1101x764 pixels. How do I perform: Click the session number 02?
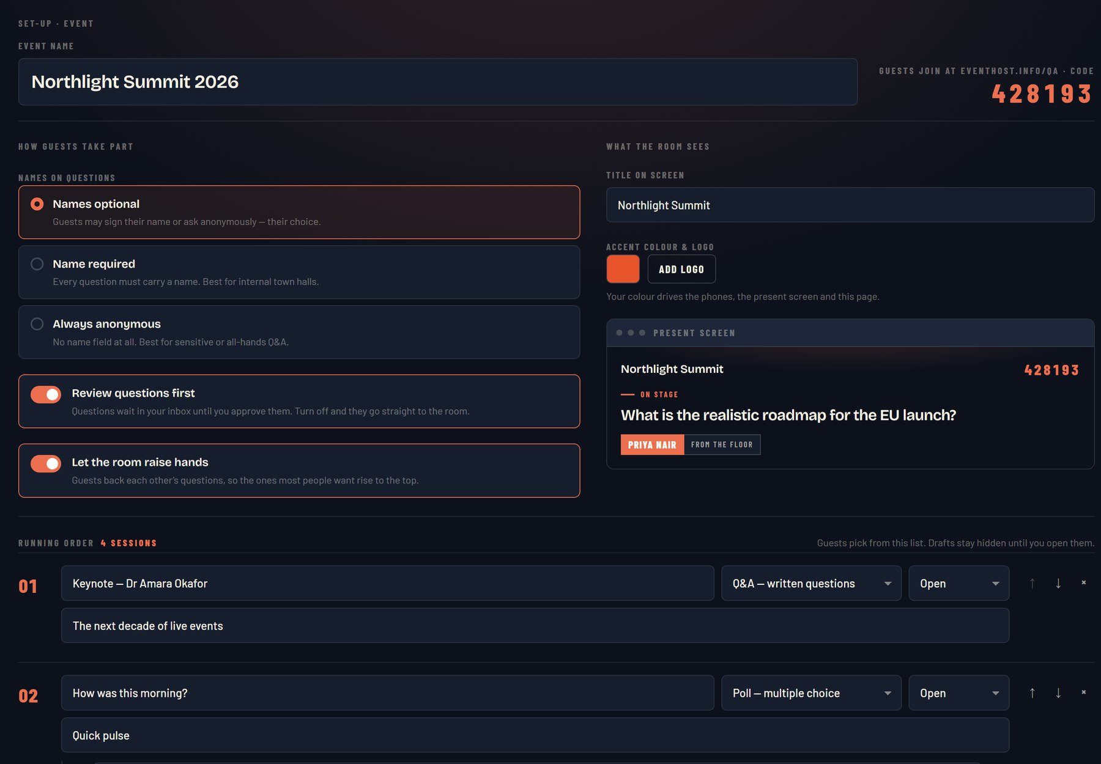coord(28,696)
